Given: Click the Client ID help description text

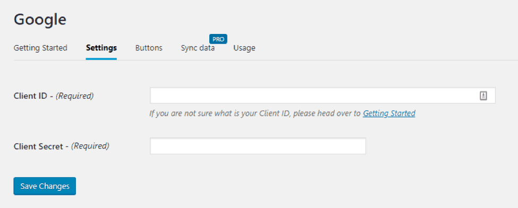Looking at the screenshot, I should click(282, 114).
